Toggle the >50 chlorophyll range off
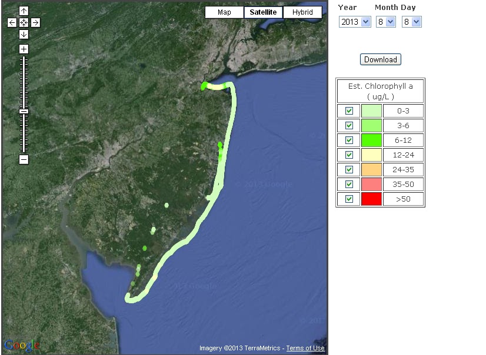486x355 pixels. (348, 199)
